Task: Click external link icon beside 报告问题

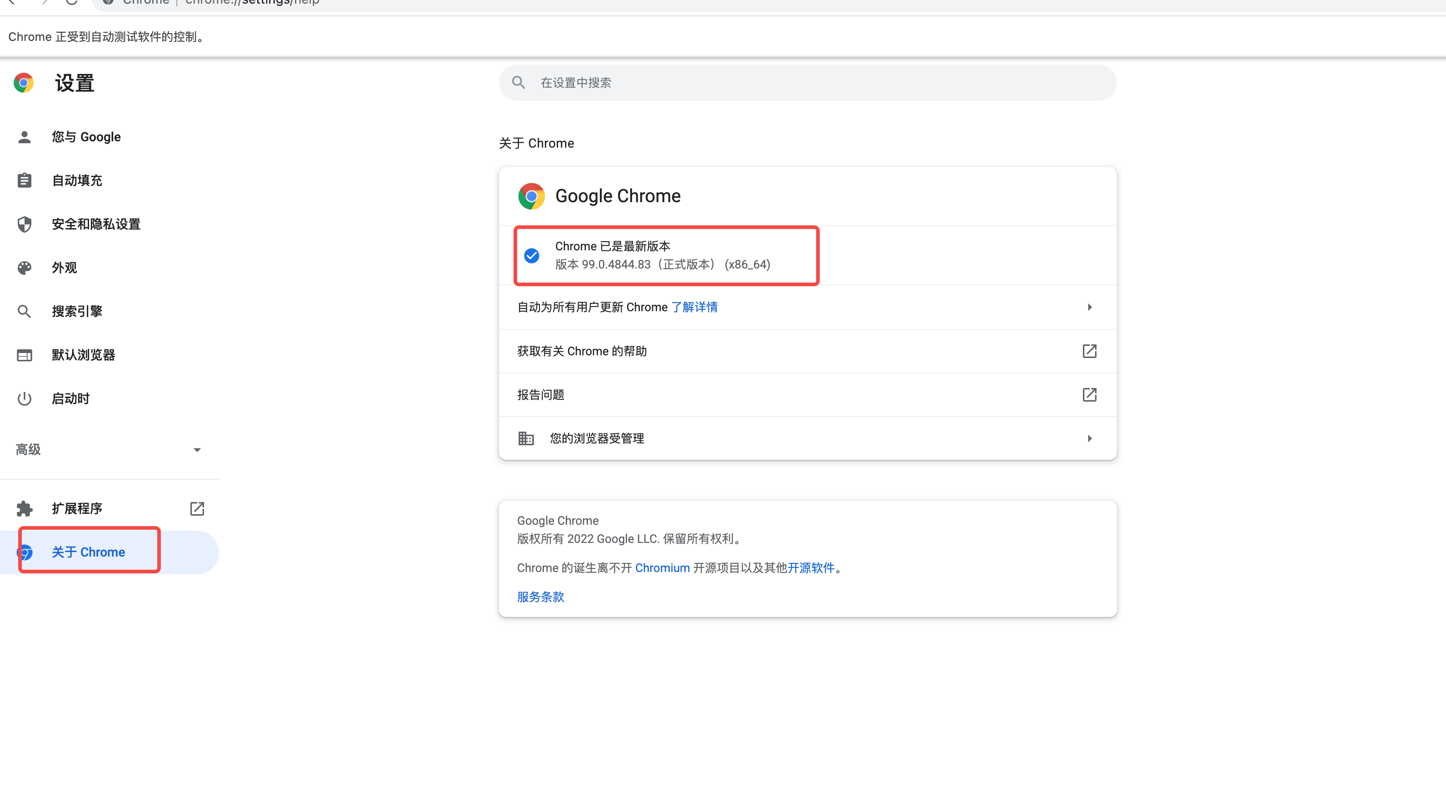Action: [1089, 394]
